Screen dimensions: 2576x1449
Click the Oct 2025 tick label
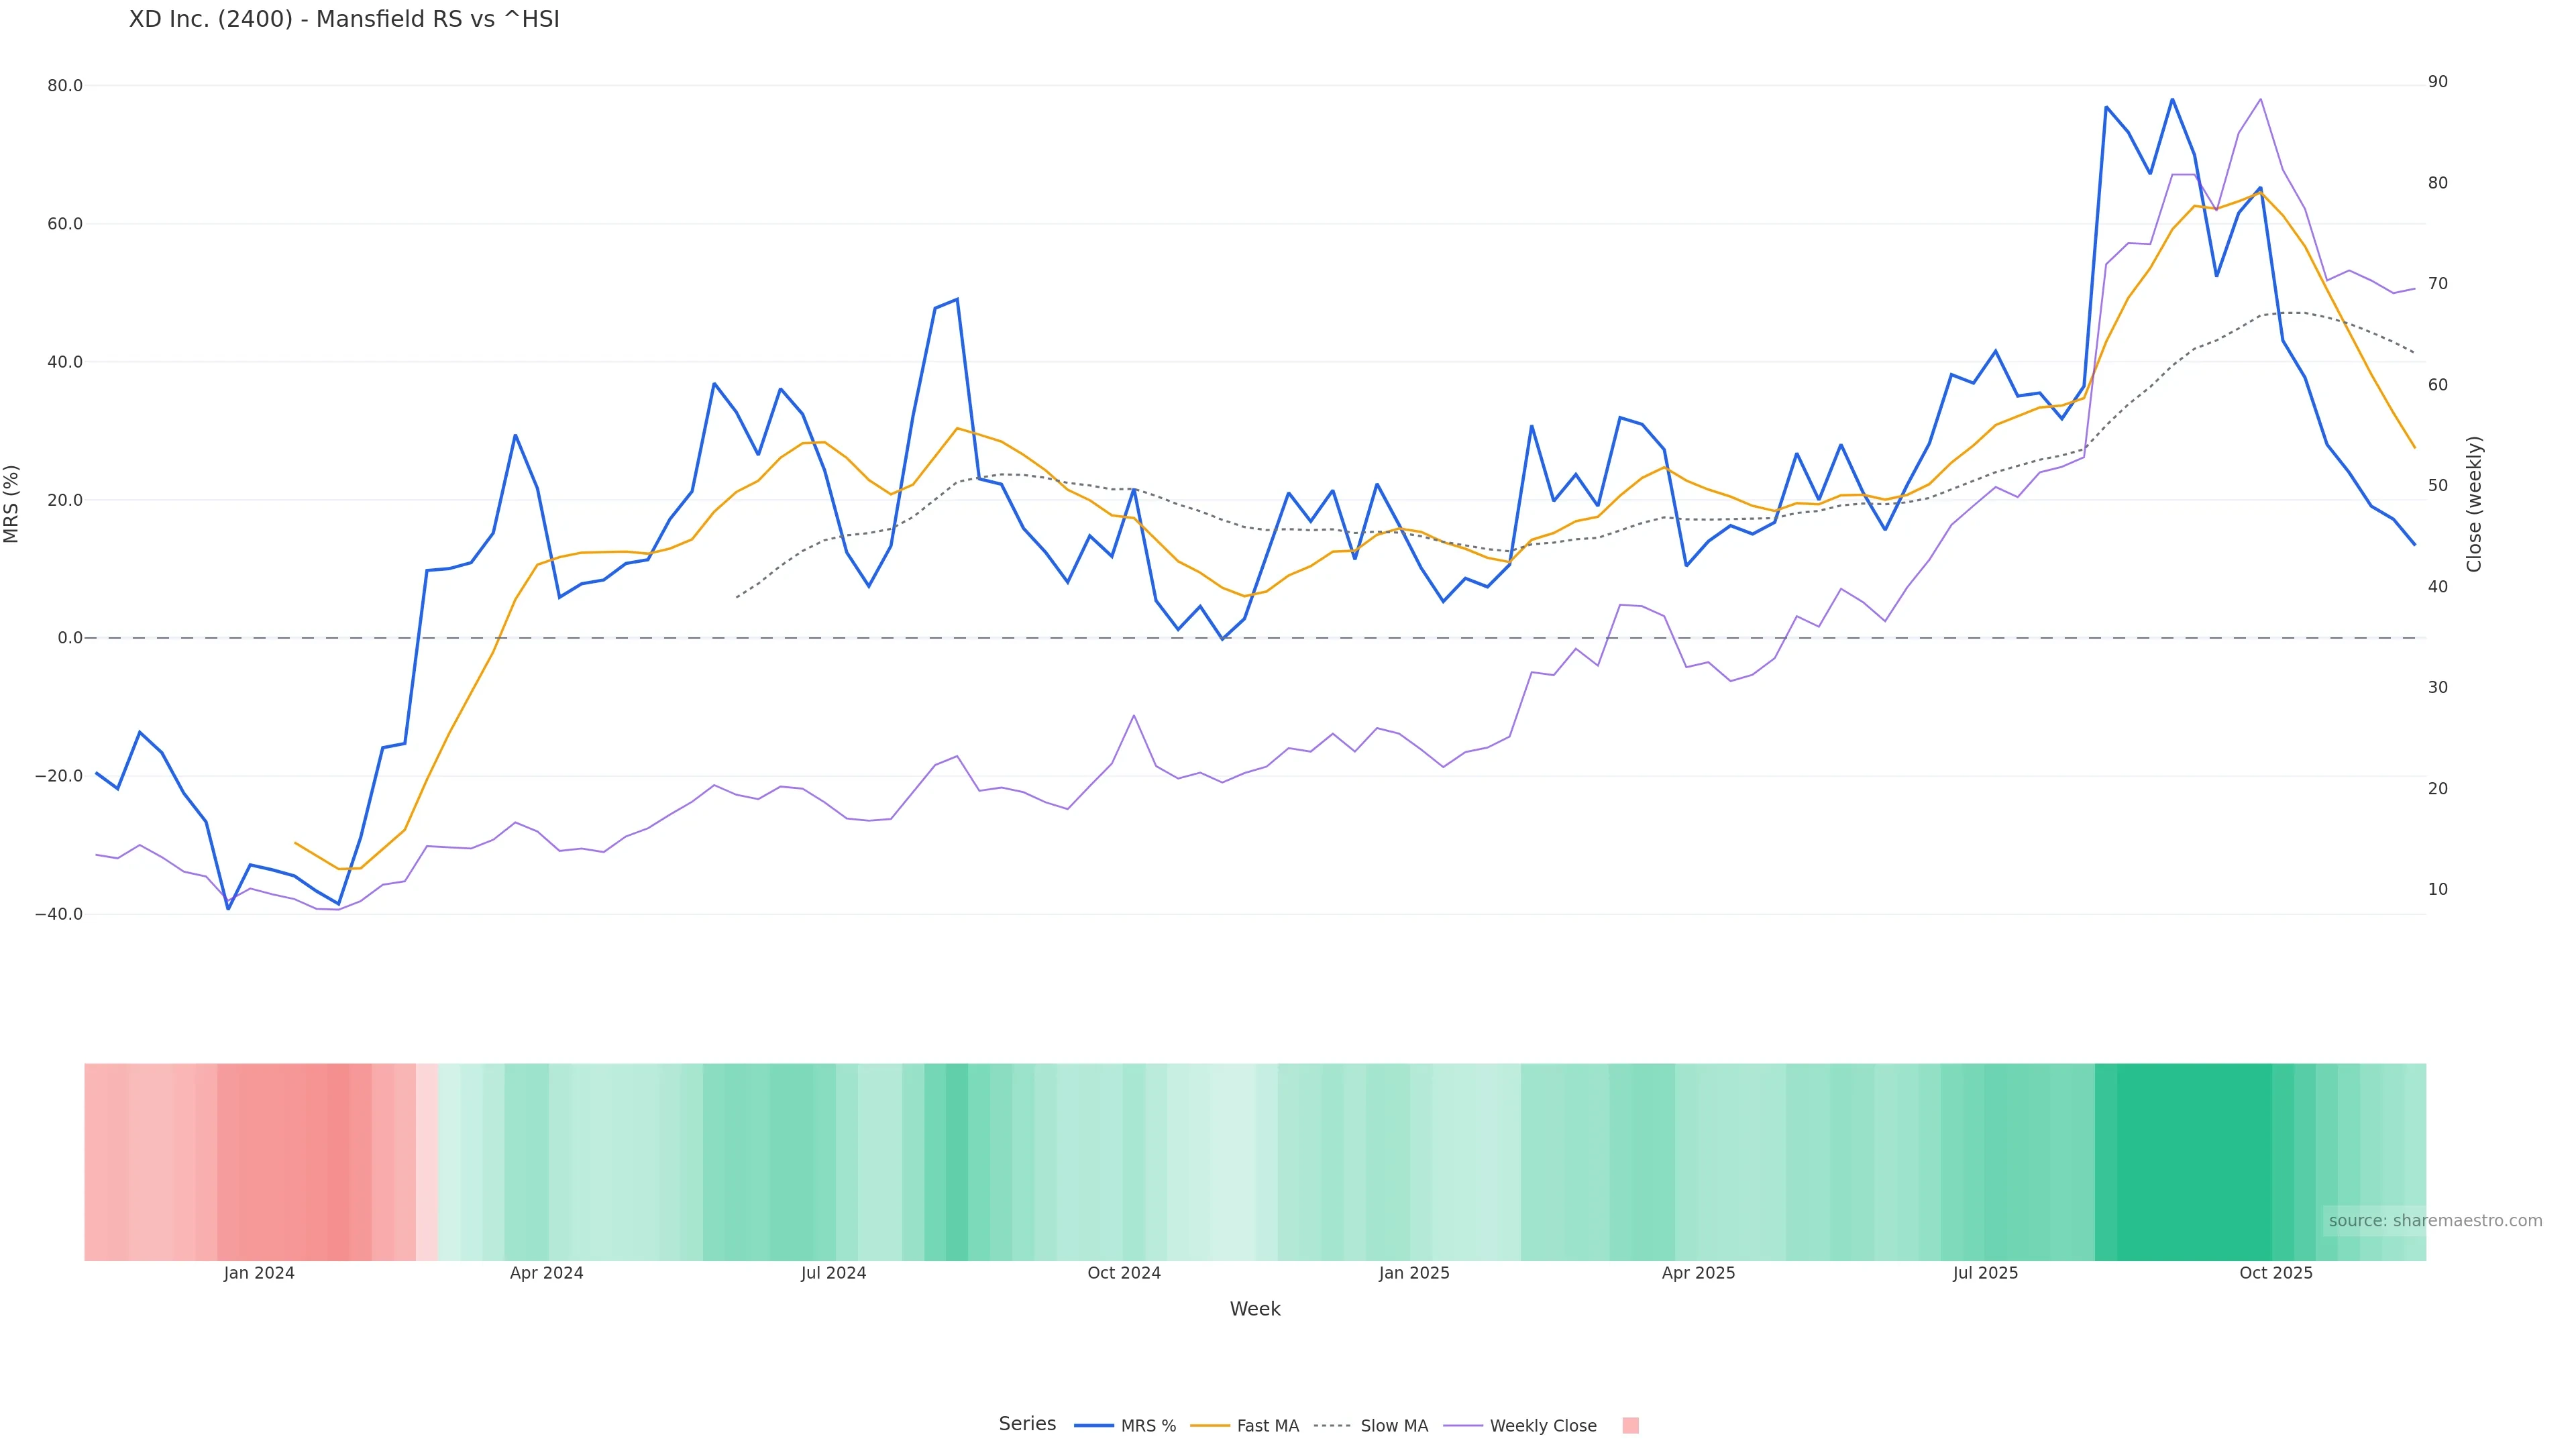pos(2276,1273)
